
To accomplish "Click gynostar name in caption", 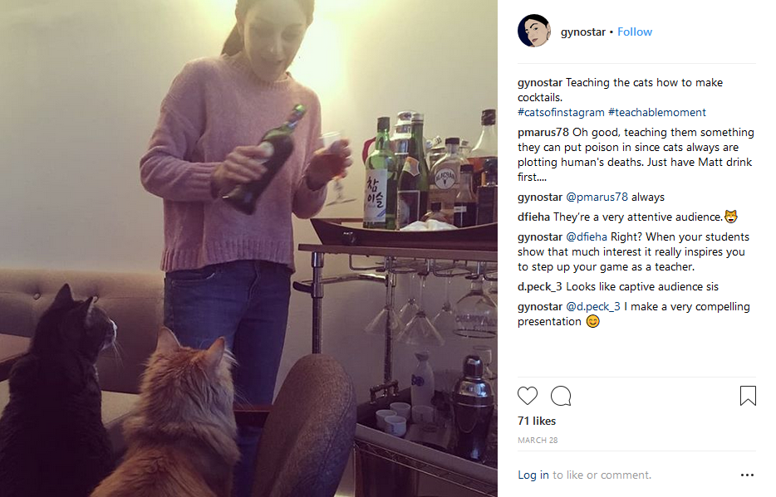I will point(540,82).
